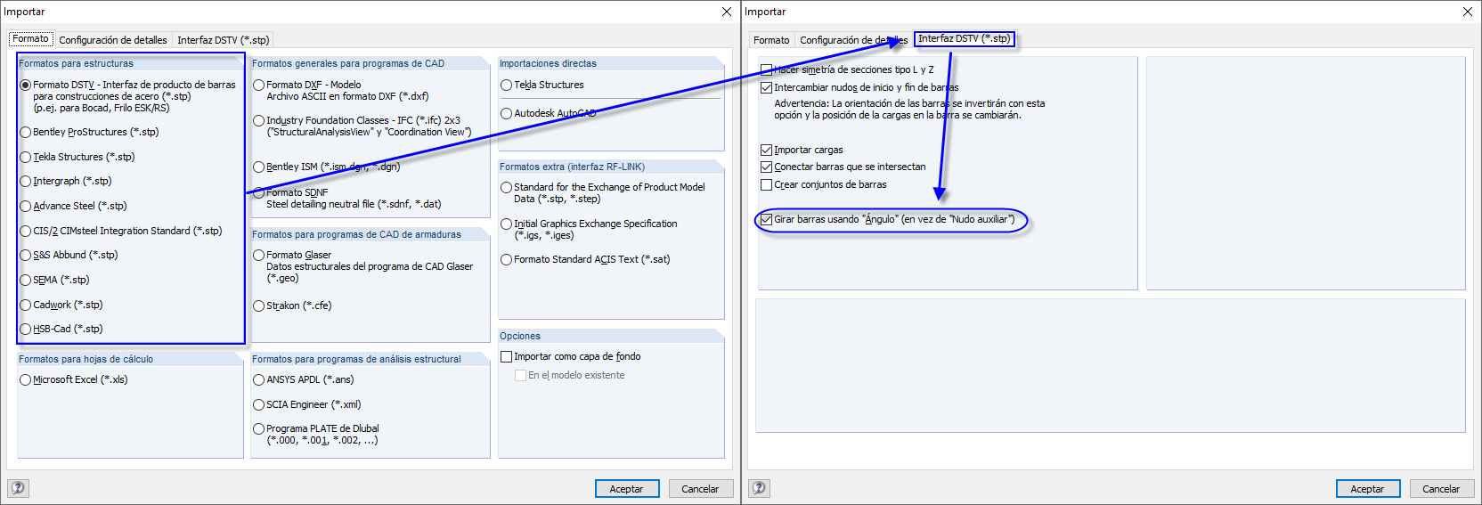Choose Industry Foundation Classes IFC option

coord(259,120)
